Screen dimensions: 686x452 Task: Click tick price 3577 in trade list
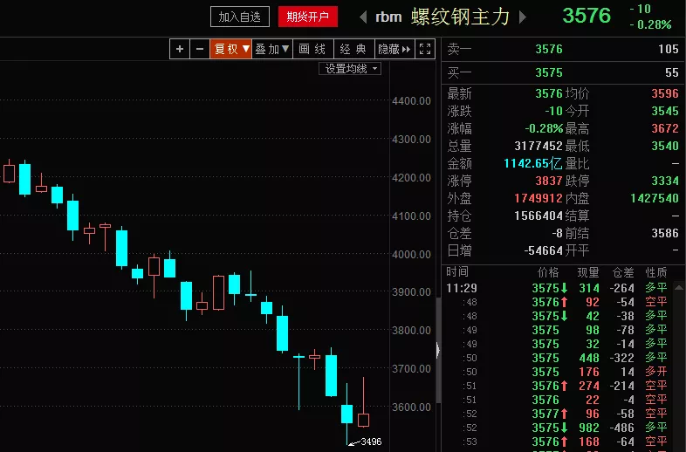545,414
